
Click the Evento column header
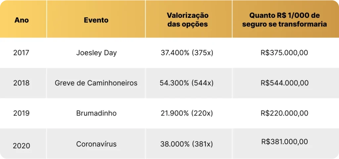tap(96, 20)
